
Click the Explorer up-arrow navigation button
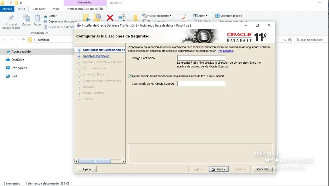point(24,40)
